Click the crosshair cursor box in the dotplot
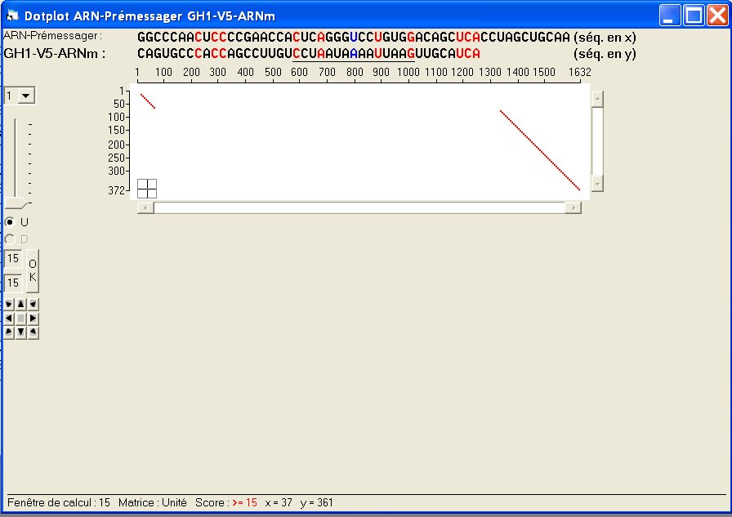This screenshot has width=732, height=517. click(147, 188)
